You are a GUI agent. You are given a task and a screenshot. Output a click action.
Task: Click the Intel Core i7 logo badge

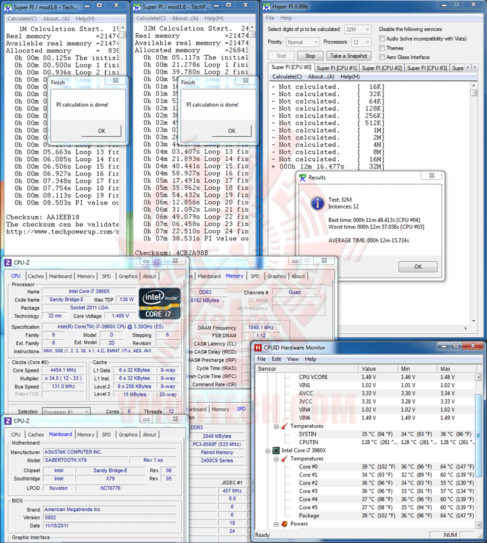(x=160, y=303)
